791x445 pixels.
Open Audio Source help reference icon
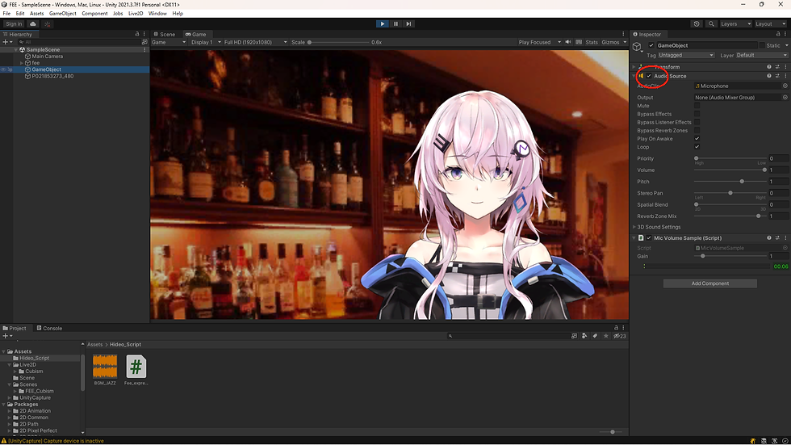point(768,76)
